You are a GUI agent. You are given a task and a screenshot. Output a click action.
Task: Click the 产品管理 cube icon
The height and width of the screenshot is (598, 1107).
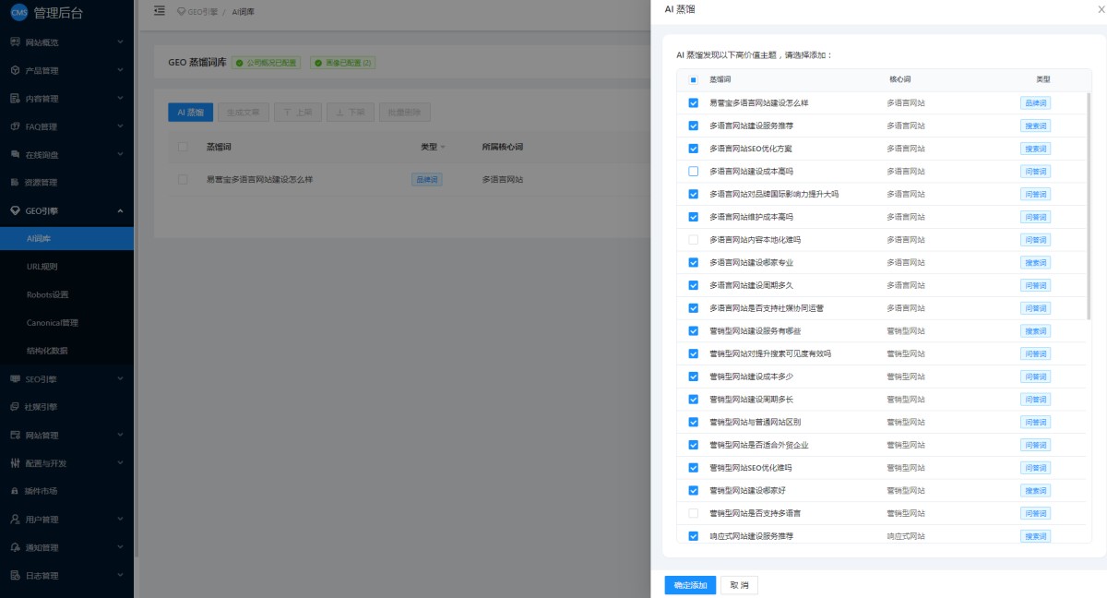15,70
